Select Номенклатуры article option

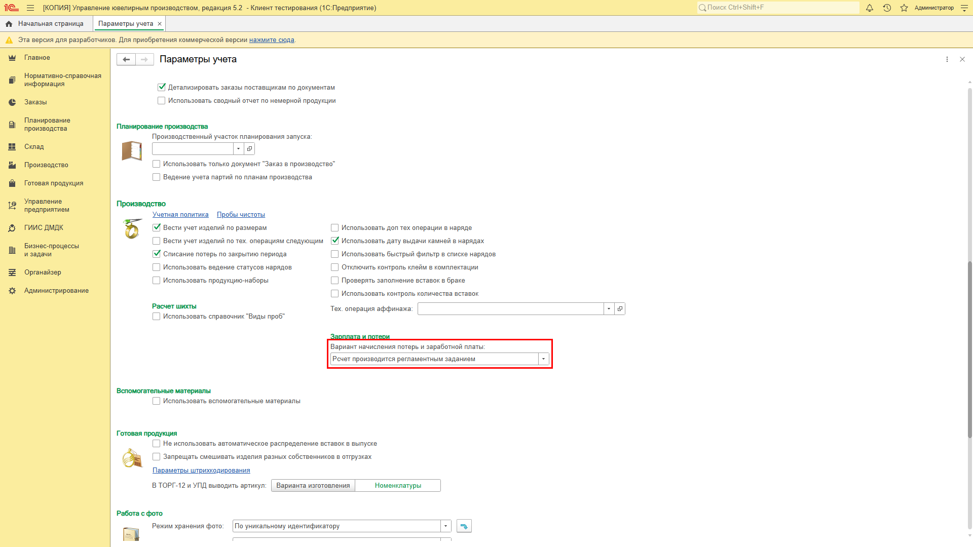[x=398, y=485]
